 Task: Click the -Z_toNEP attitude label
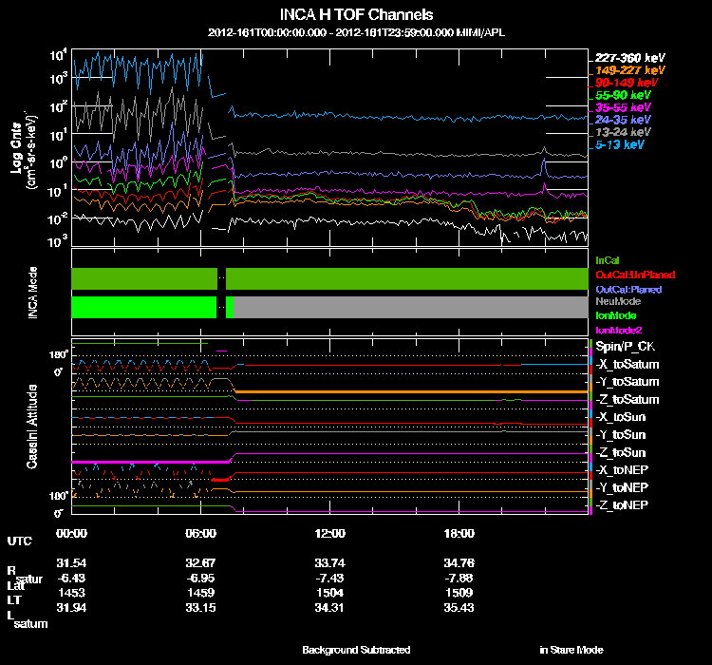click(622, 505)
